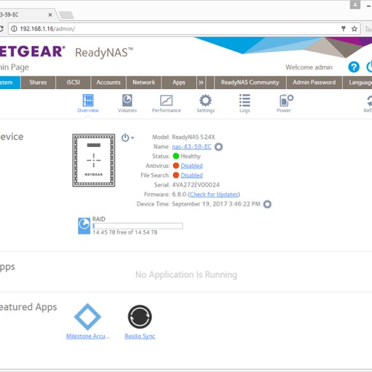Open the Admin Password option
The image size is (372, 372).
coord(314,83)
